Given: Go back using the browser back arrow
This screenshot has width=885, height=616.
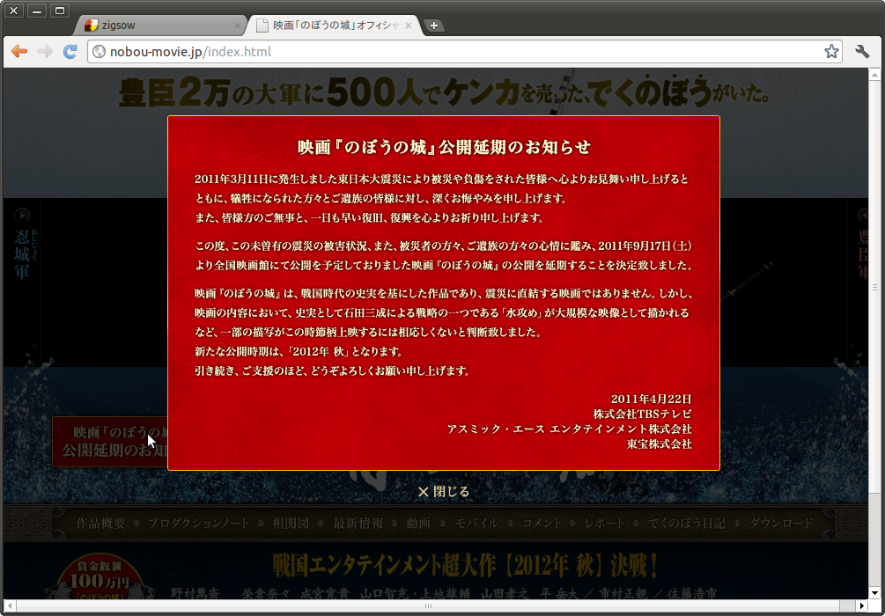Looking at the screenshot, I should (x=19, y=52).
